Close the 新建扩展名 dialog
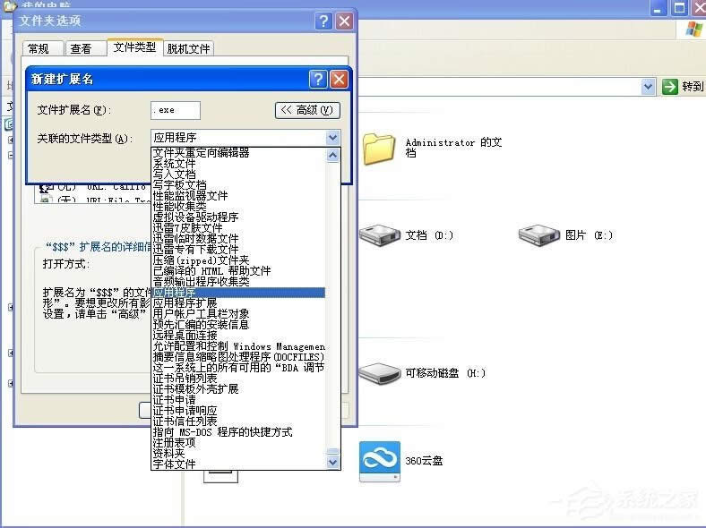Image resolution: width=706 pixels, height=528 pixels. (x=339, y=79)
